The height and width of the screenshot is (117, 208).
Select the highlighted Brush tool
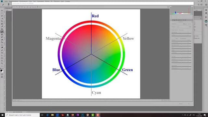pyautogui.click(x=2, y=32)
